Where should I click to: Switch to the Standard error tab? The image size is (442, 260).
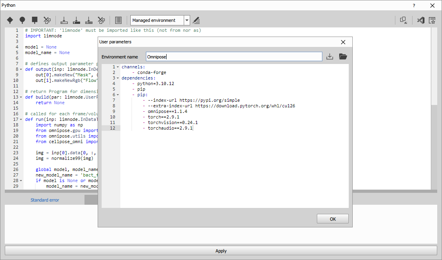[45, 200]
